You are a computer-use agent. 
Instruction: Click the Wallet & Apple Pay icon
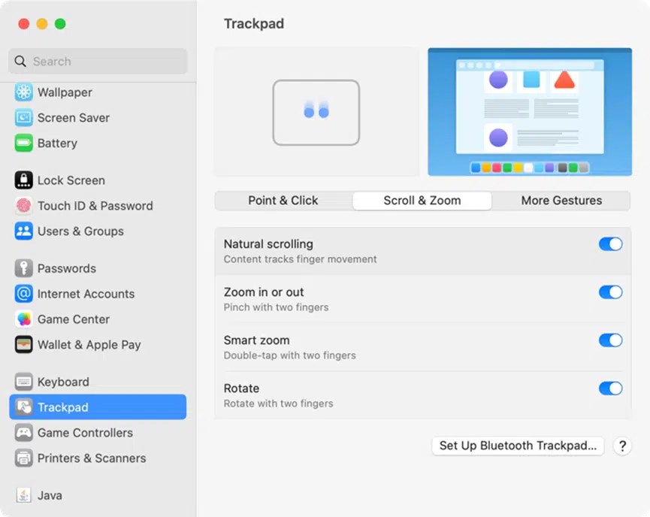23,344
